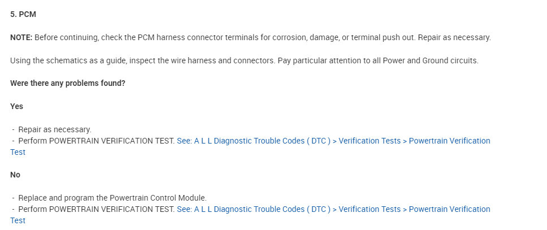547x230 pixels.
Task: Click "Replace and program the Powertrain Control Module" line
Action: pyautogui.click(x=112, y=198)
